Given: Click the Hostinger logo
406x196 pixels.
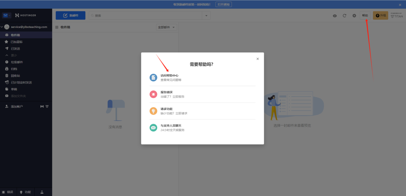Looking at the screenshot, I should [x=26, y=15].
